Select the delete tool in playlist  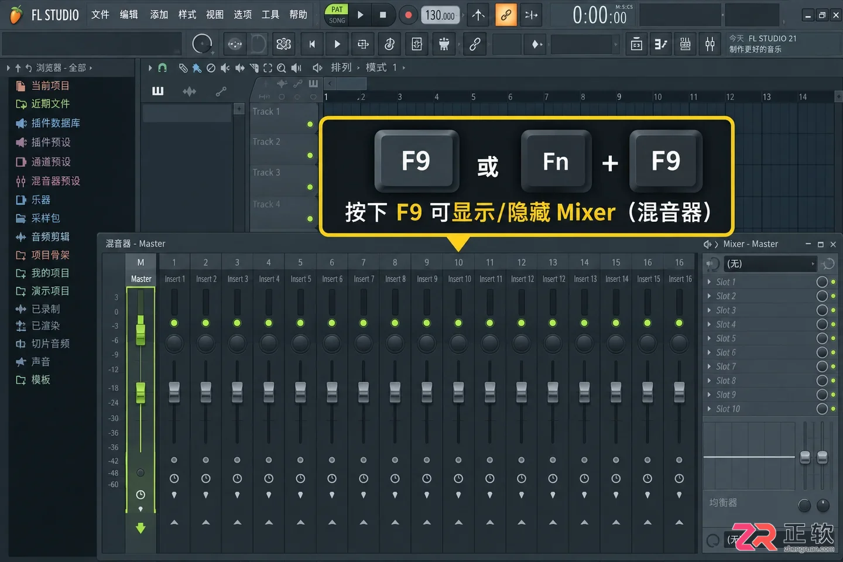[211, 68]
